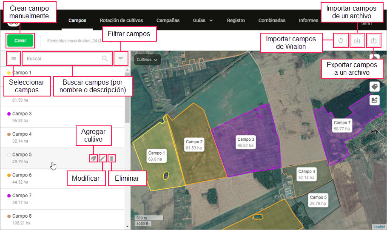Click the Campo 7 label on the map

click(342, 125)
